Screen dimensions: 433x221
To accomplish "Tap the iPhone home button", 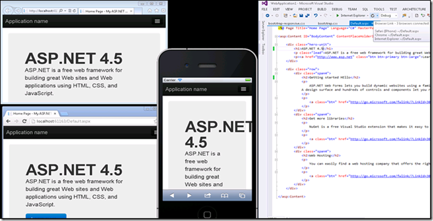I will [x=207, y=215].
